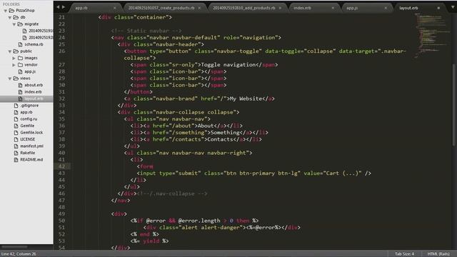Click 'My Website' text on line 32
Screen dimensions: 457x257
click(x=246, y=99)
